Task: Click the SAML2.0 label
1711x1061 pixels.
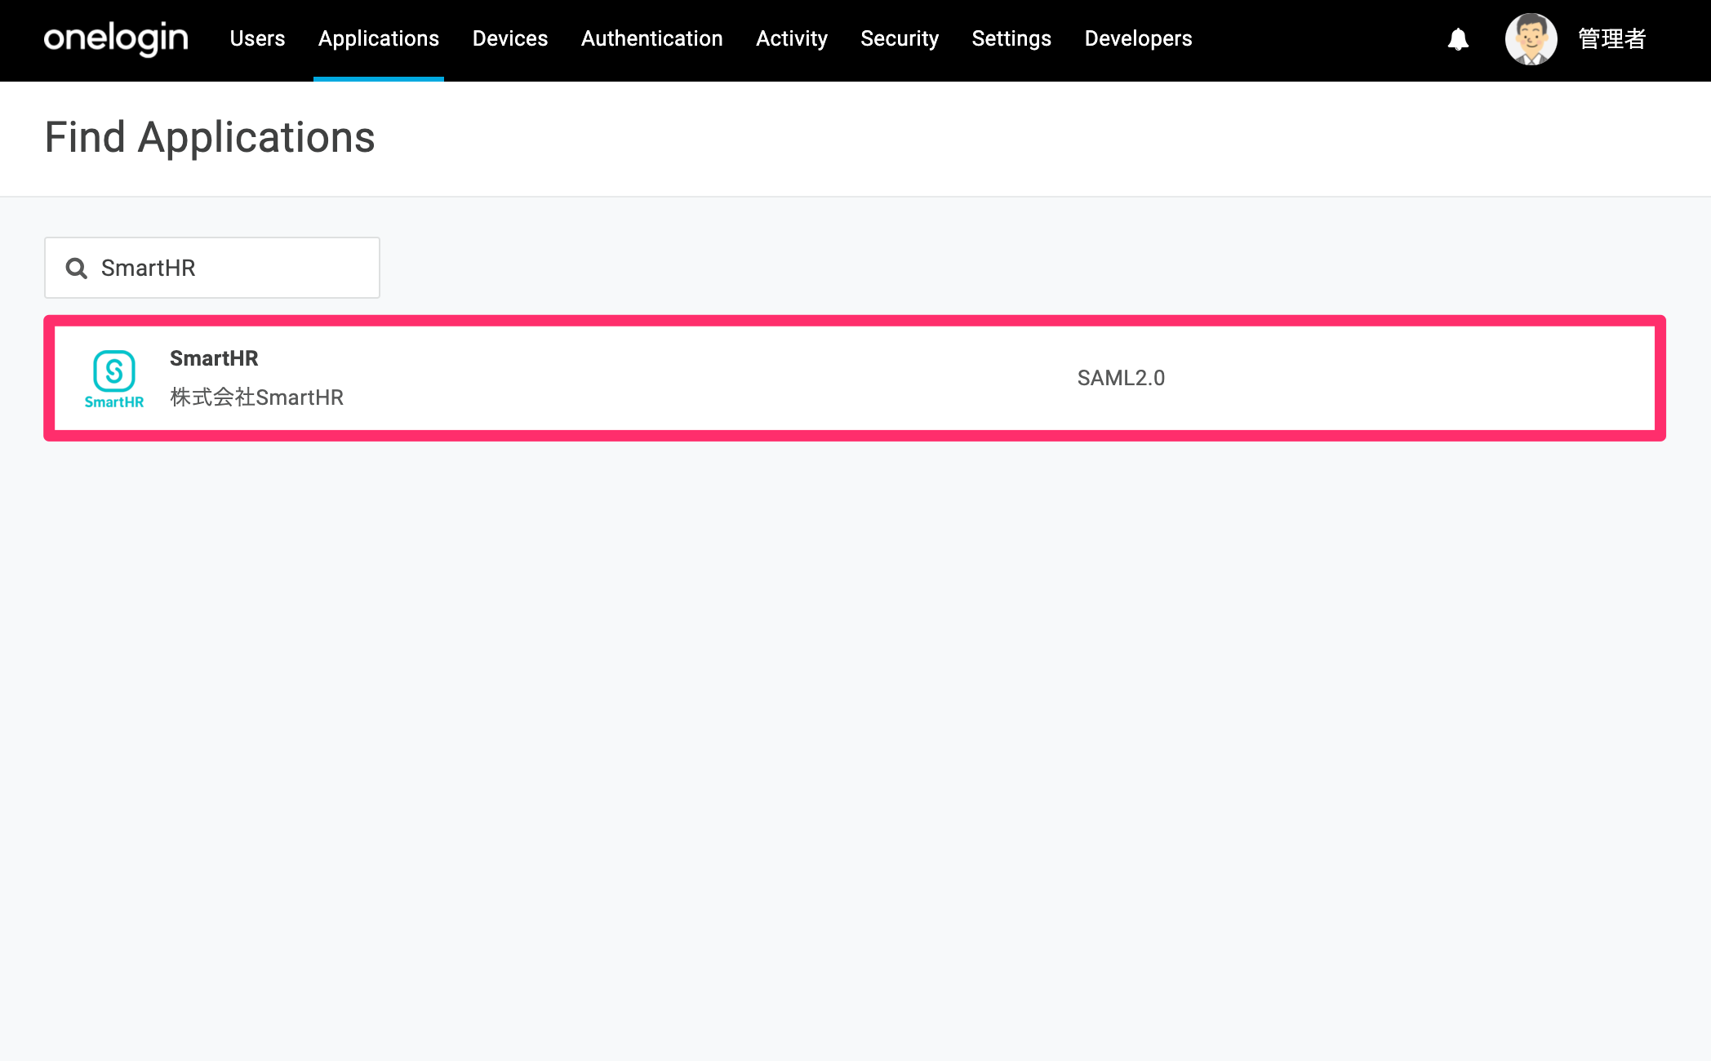Action: [1121, 378]
